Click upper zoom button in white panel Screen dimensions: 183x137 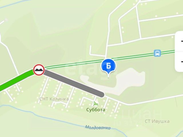pos(180,41)
